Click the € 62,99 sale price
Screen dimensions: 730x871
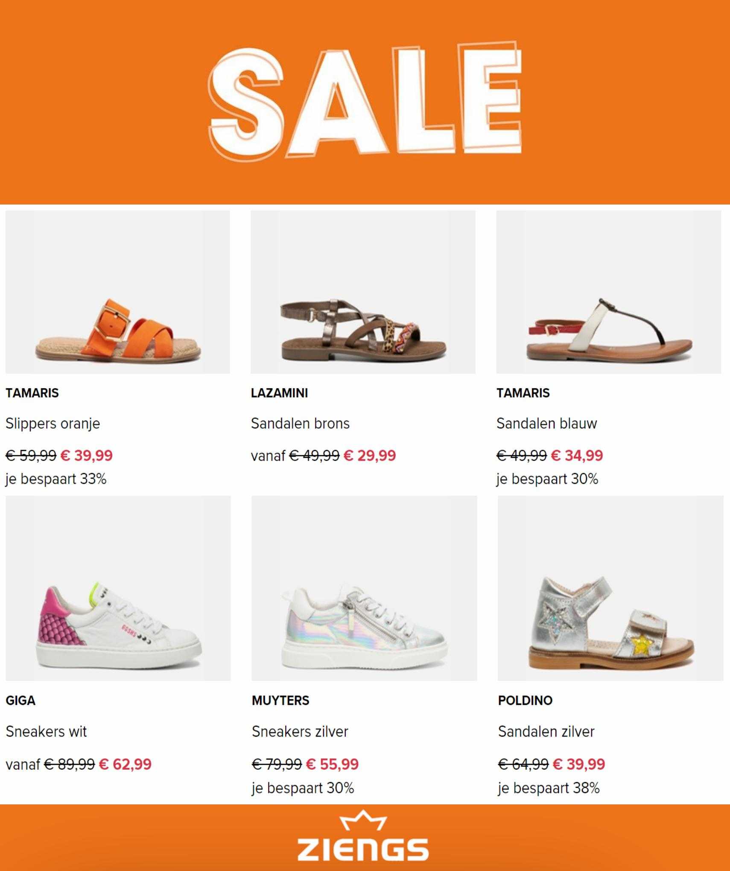coord(125,764)
